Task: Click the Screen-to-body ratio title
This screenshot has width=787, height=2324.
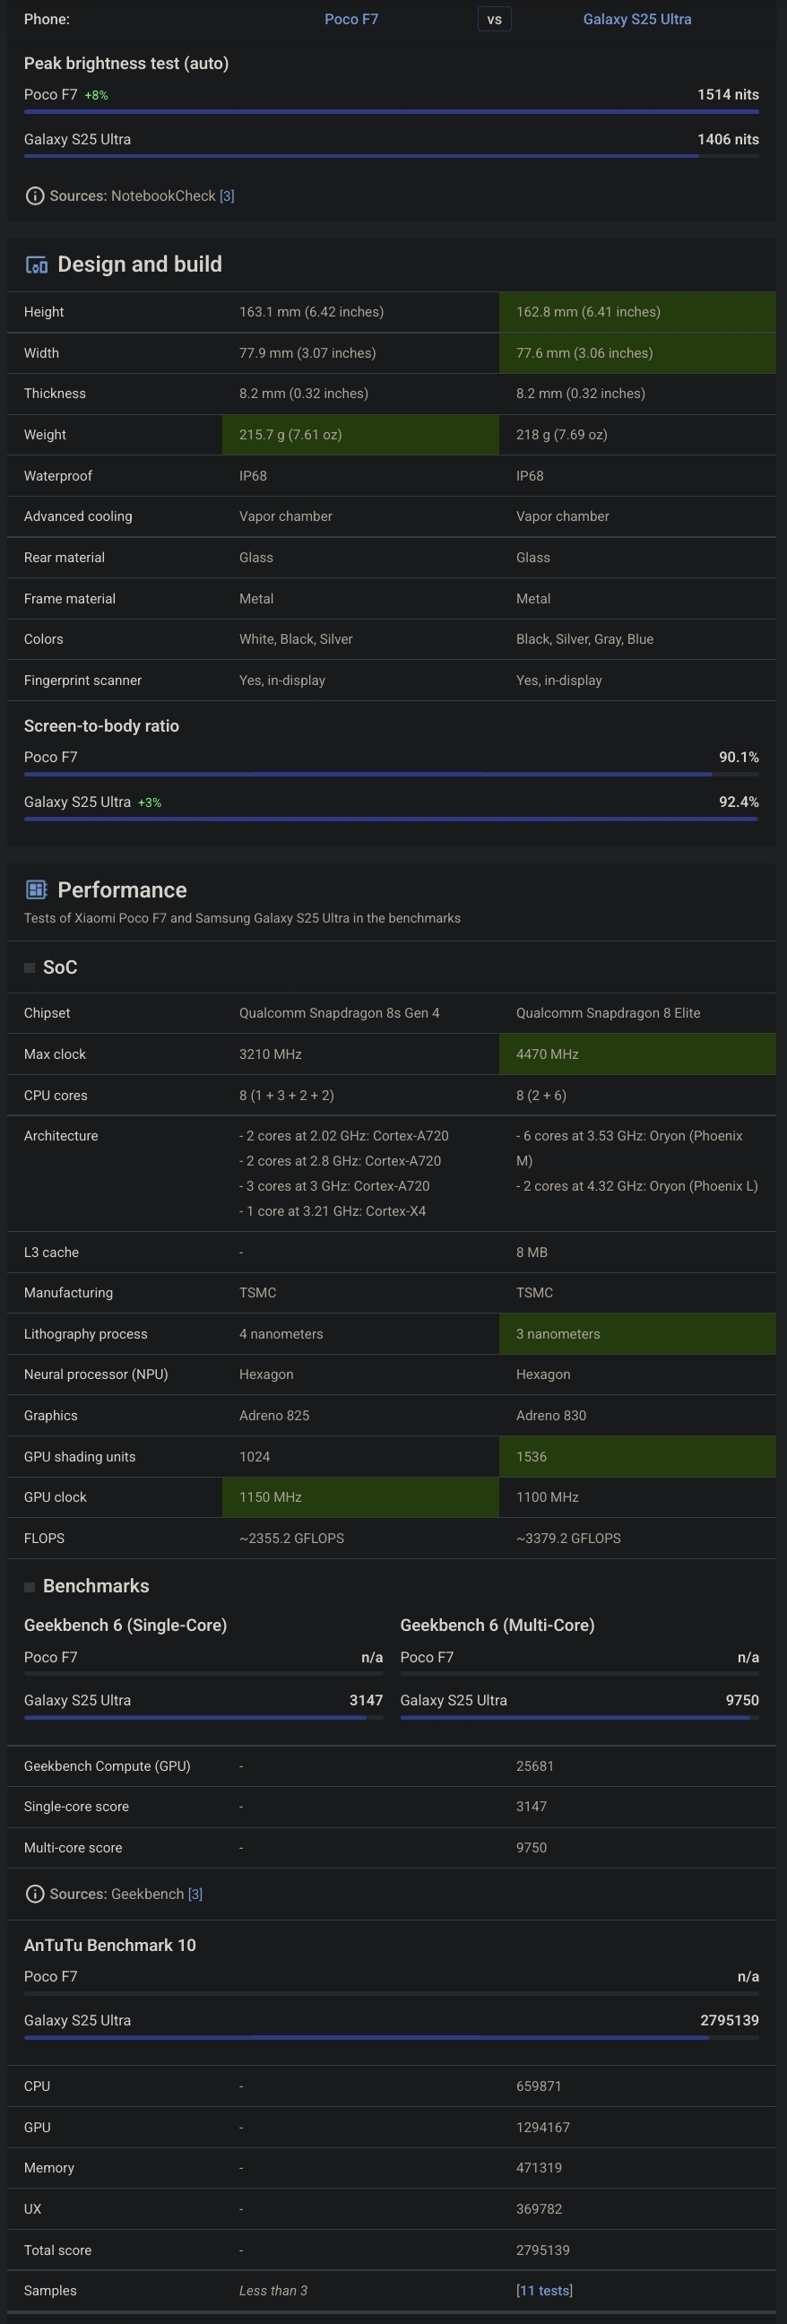Action: 101,725
